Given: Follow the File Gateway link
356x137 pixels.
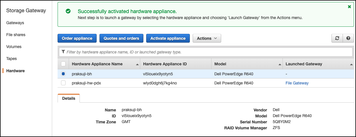Looking at the screenshot, I should (x=297, y=83).
